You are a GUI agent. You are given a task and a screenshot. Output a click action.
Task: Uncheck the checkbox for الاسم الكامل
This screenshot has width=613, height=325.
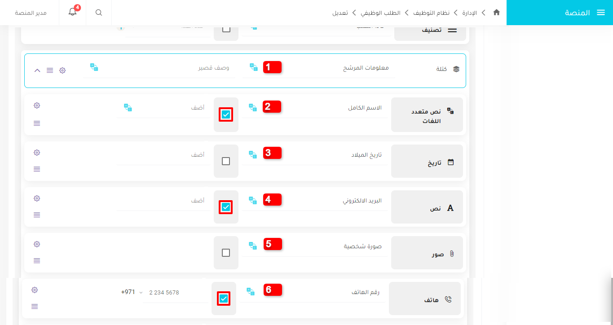click(226, 114)
